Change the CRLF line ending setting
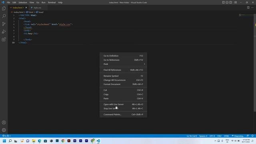 tap(219, 136)
